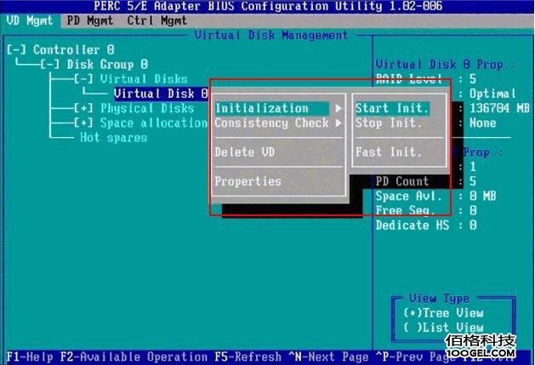
Task: Open the Initialization submenu
Action: 272,109
